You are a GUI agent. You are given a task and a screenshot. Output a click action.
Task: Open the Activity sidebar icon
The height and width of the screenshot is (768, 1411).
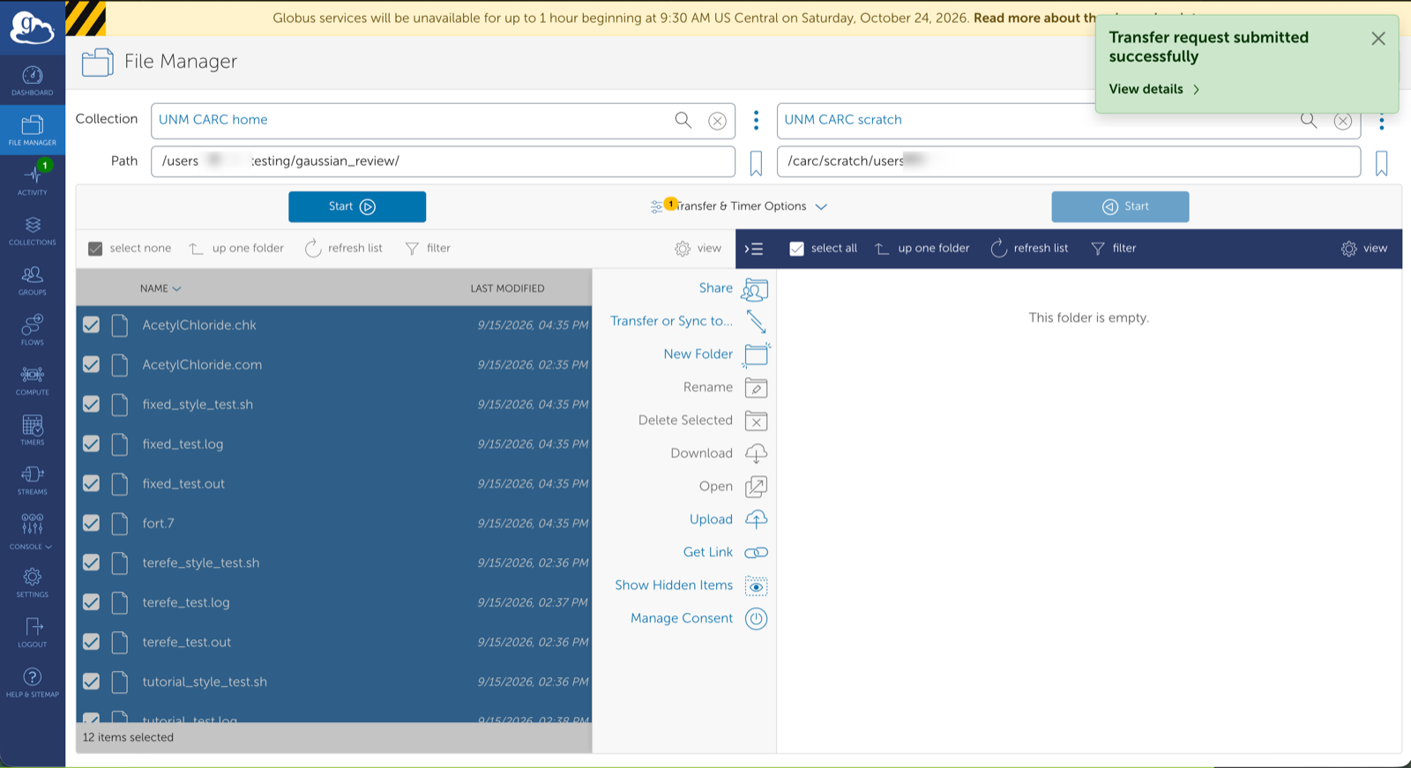(33, 179)
